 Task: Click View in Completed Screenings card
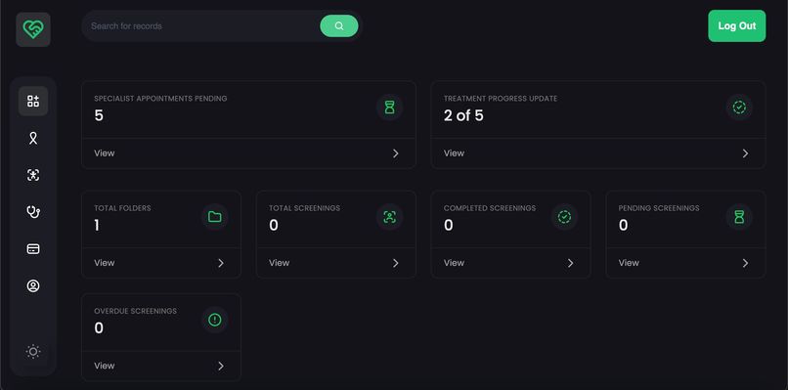454,263
